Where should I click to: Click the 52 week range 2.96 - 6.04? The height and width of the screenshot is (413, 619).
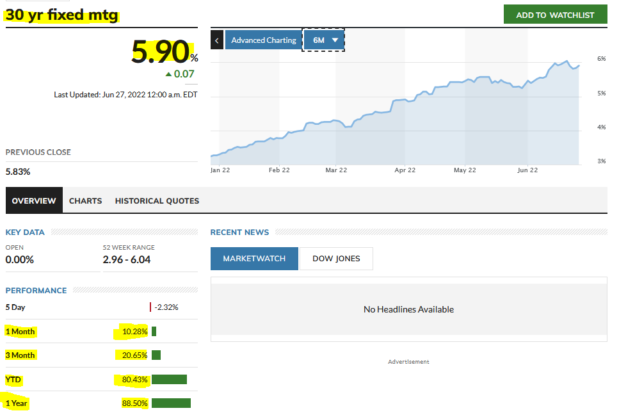pos(127,260)
